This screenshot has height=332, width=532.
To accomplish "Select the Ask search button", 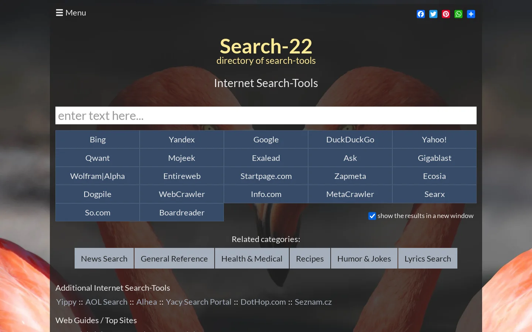I will [x=350, y=158].
